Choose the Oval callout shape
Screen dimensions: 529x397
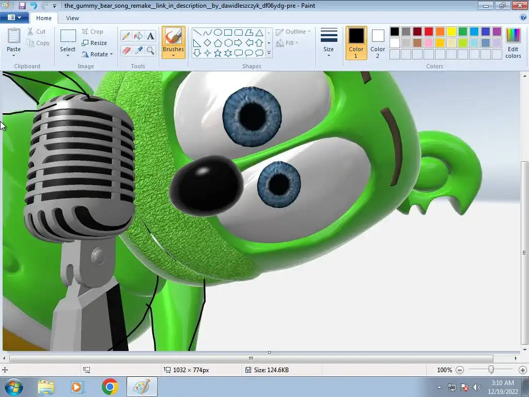[x=249, y=53]
